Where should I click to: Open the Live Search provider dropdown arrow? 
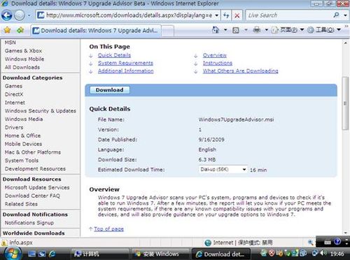[345, 15]
